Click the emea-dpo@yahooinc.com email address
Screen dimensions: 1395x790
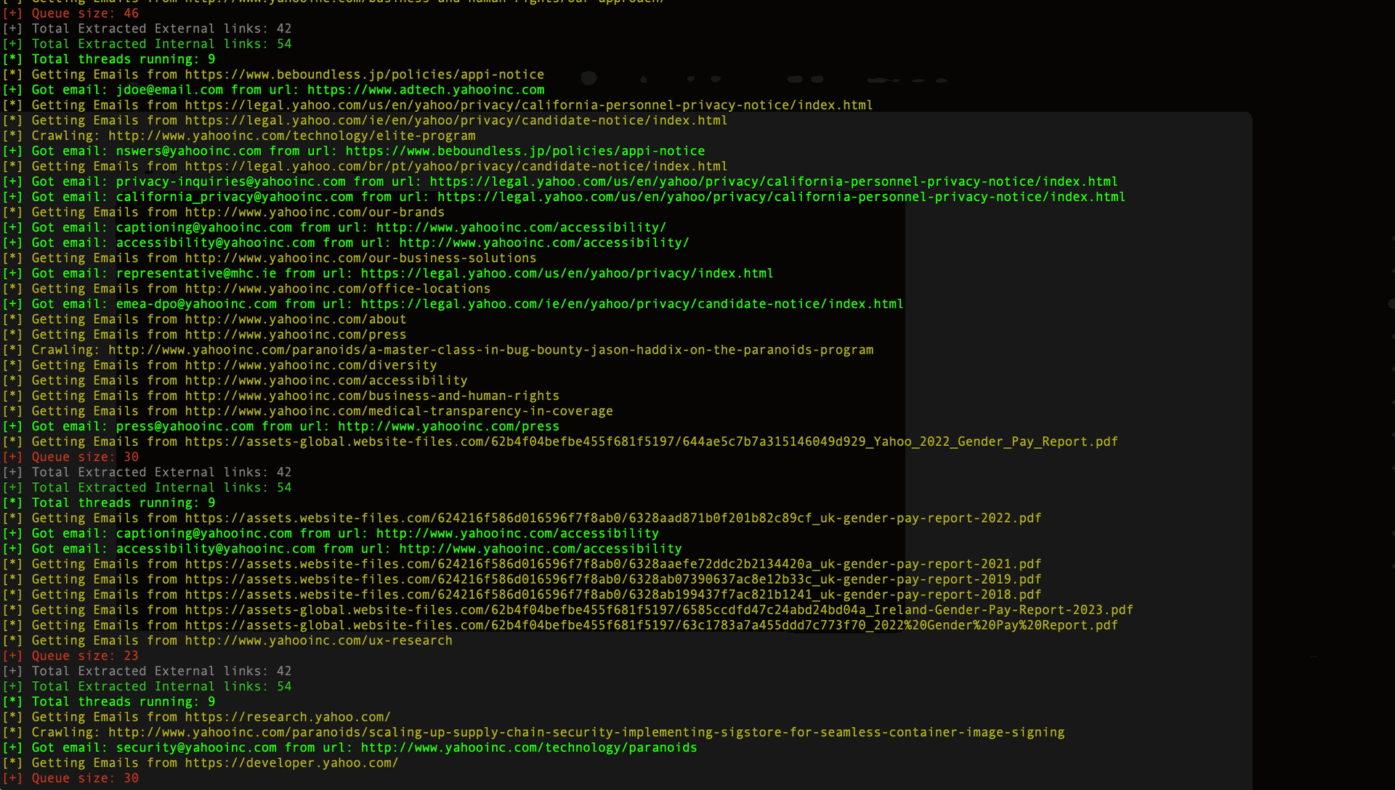tap(196, 304)
